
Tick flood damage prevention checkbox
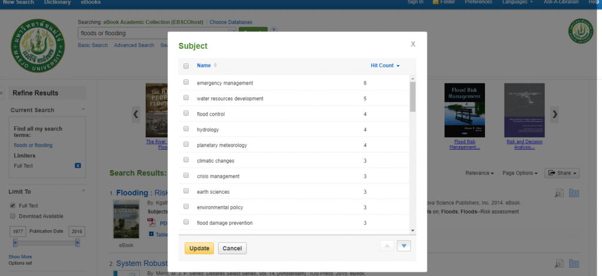click(x=186, y=222)
